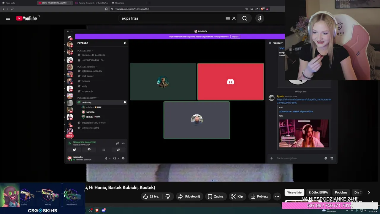Open 'xDomciaaa - Watch clips on Kick' link
This screenshot has width=380, height=214.
[296, 111]
